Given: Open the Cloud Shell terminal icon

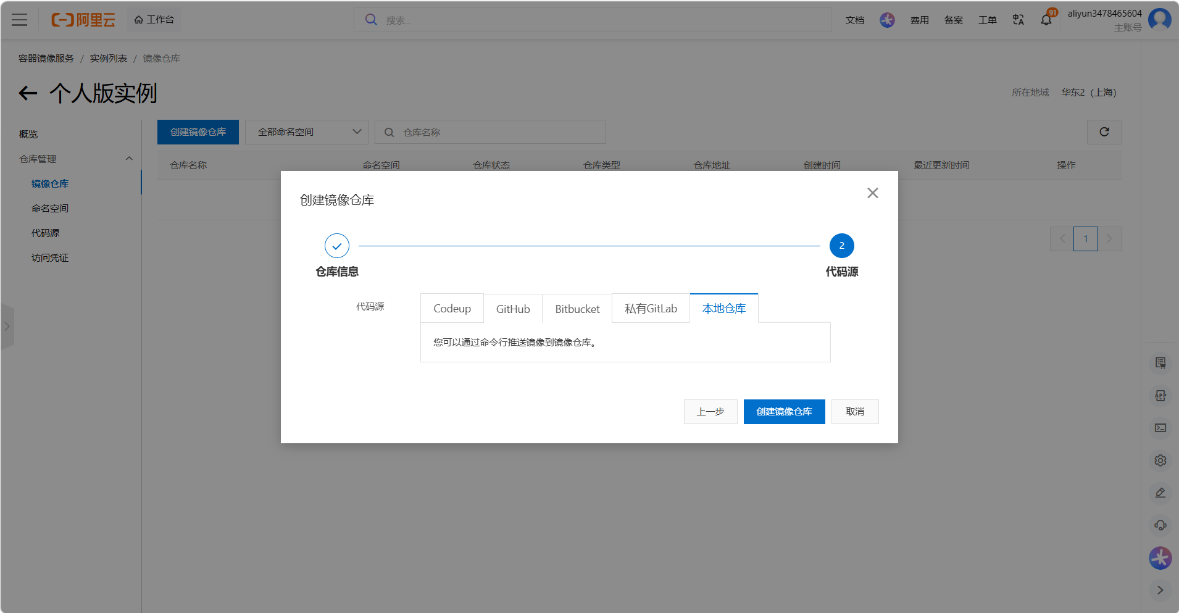Looking at the screenshot, I should tap(1160, 428).
